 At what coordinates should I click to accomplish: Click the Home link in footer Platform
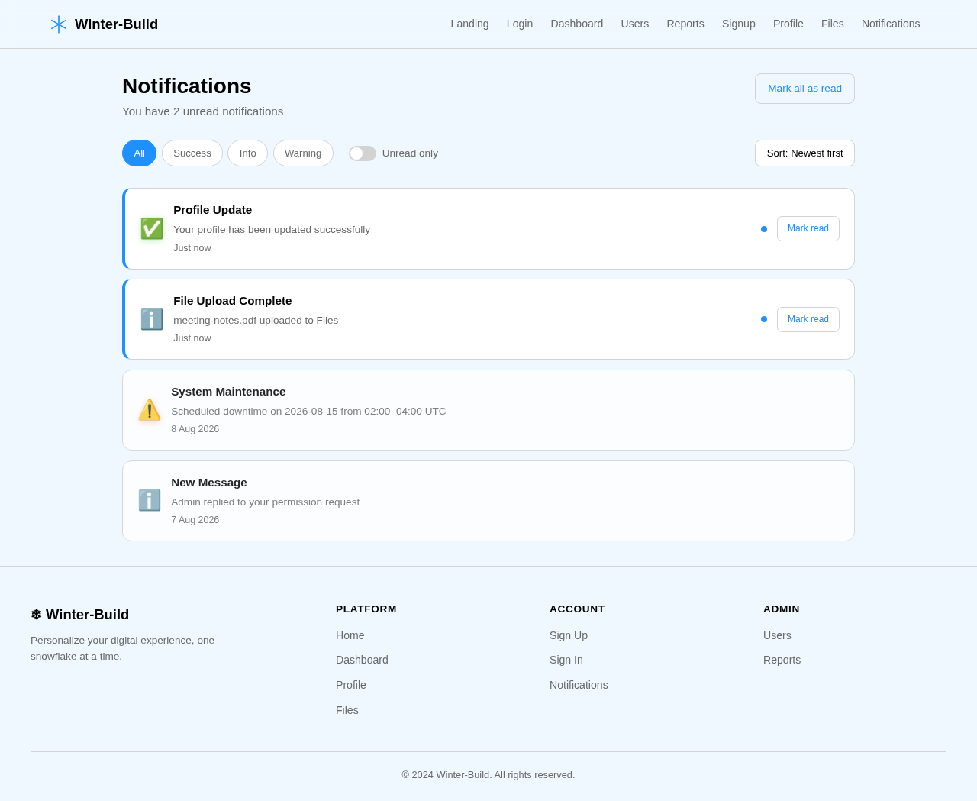point(350,635)
